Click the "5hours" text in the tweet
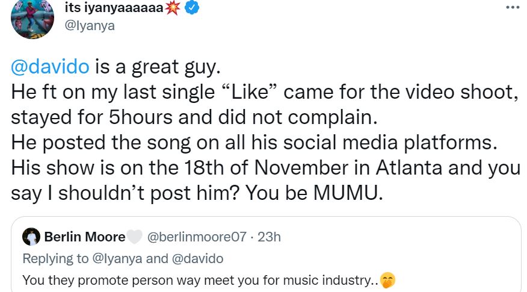 click(146, 117)
